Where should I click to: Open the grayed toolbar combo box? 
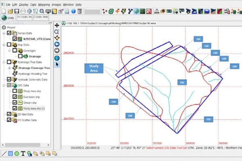[92, 12]
